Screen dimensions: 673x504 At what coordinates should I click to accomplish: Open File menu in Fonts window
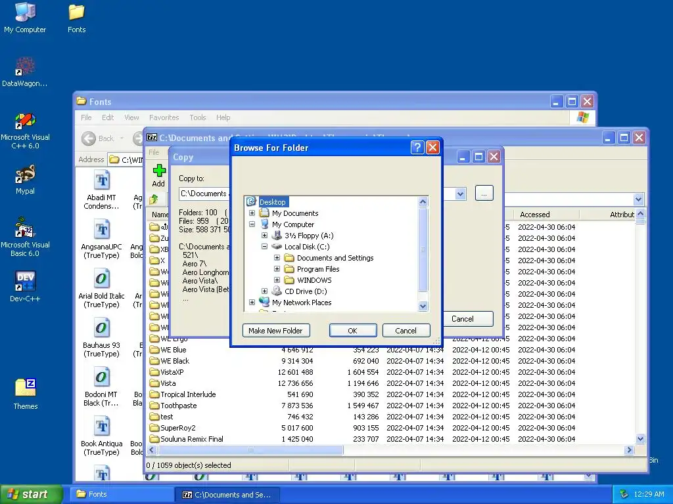pyautogui.click(x=86, y=117)
